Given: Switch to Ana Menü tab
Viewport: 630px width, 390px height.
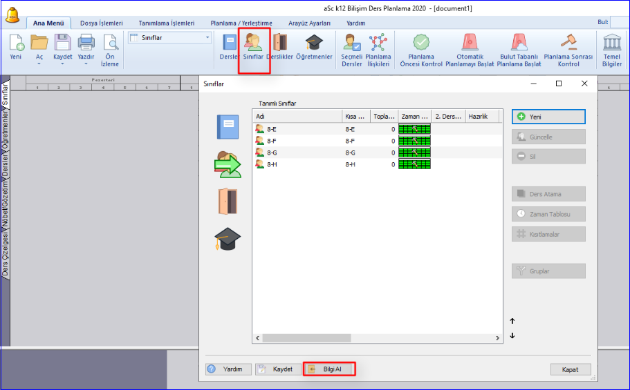Looking at the screenshot, I should [48, 23].
